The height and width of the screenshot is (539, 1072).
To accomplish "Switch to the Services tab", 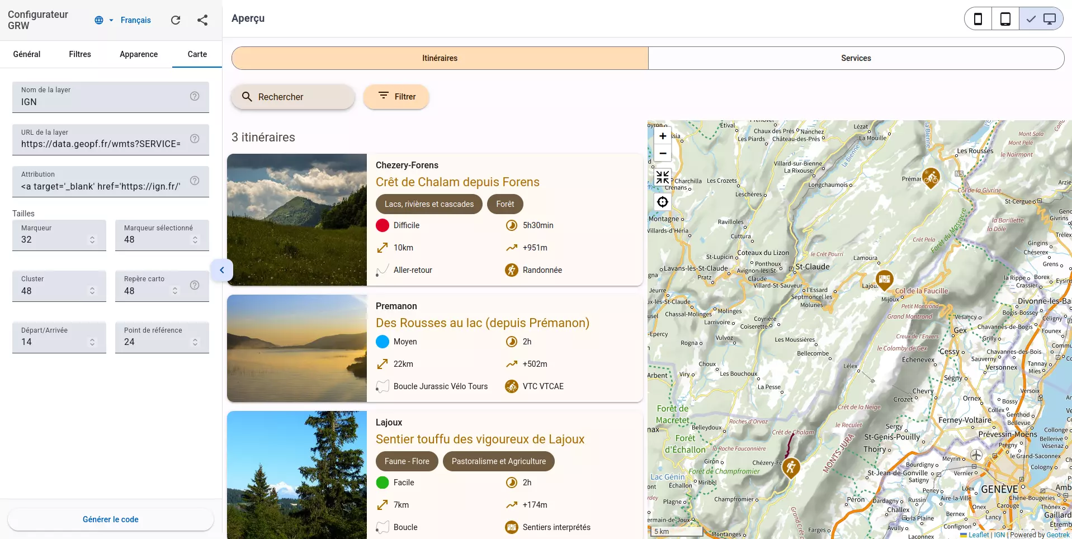I will click(x=855, y=58).
